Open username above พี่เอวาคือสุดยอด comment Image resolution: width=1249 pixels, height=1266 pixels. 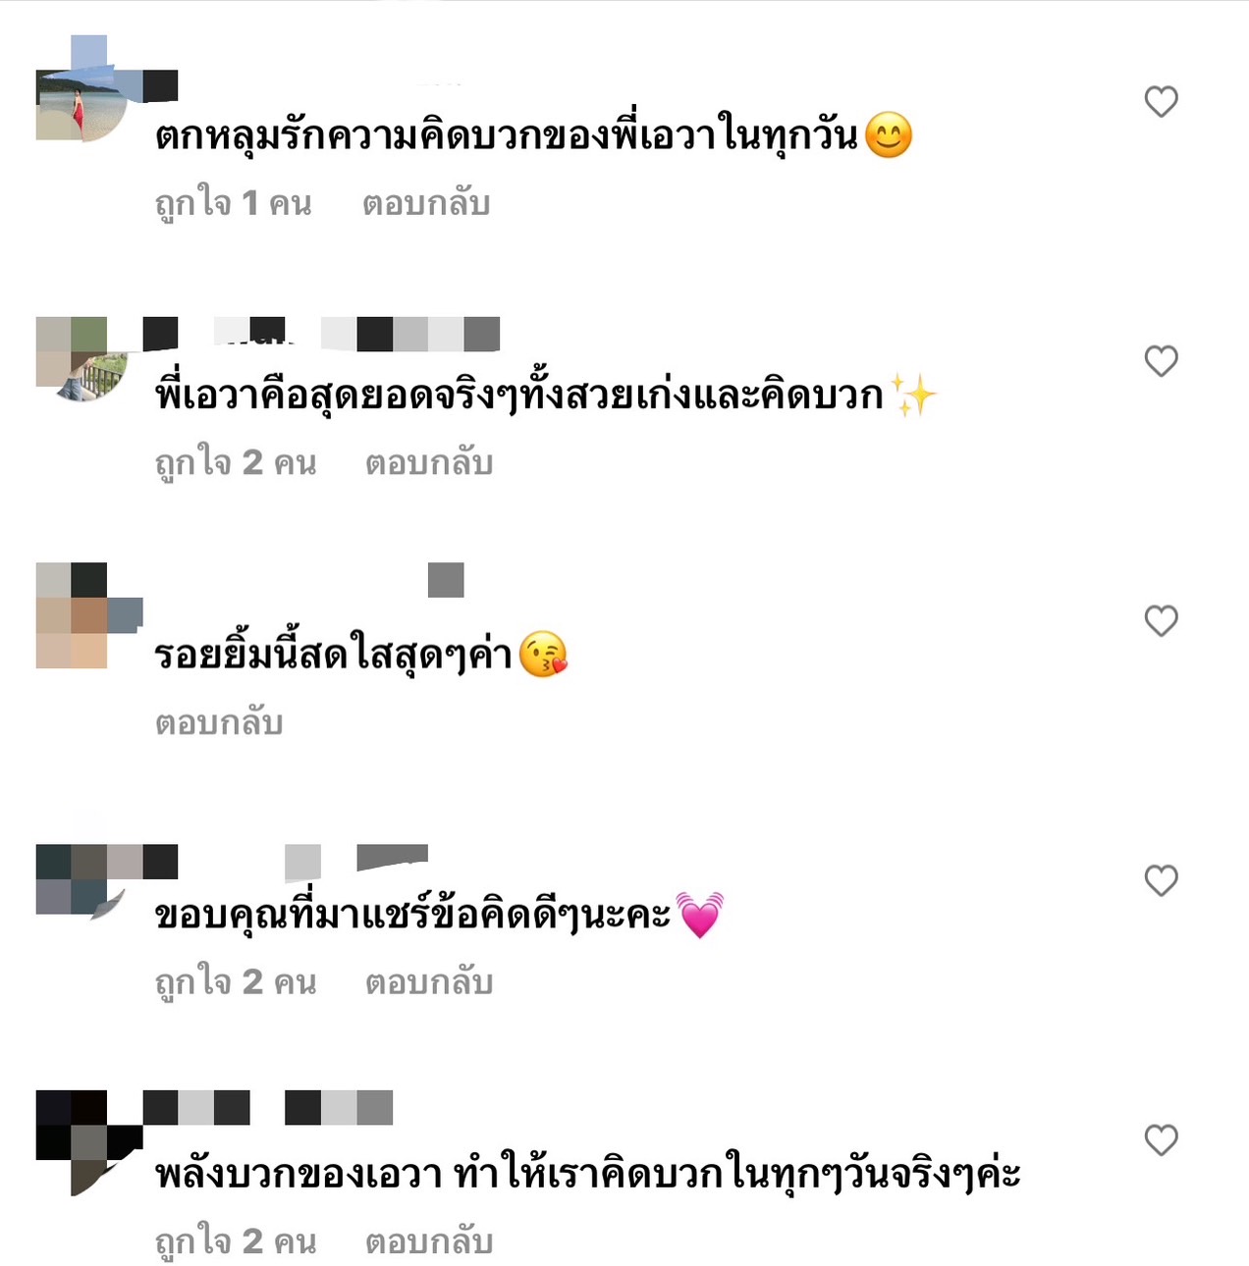click(322, 334)
